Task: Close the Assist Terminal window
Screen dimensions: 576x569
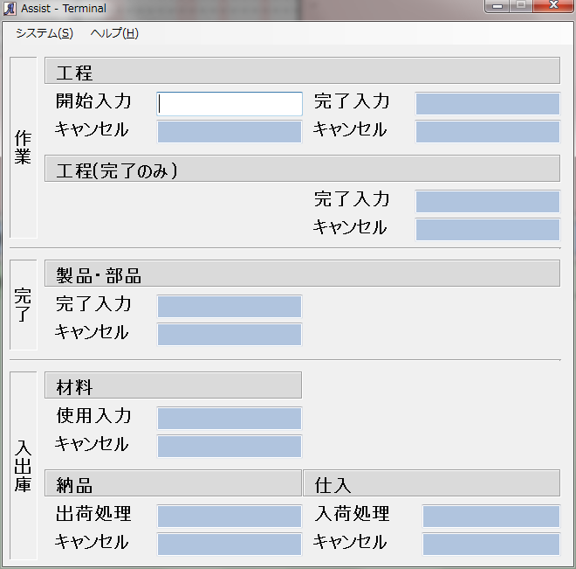Action: (553, 5)
